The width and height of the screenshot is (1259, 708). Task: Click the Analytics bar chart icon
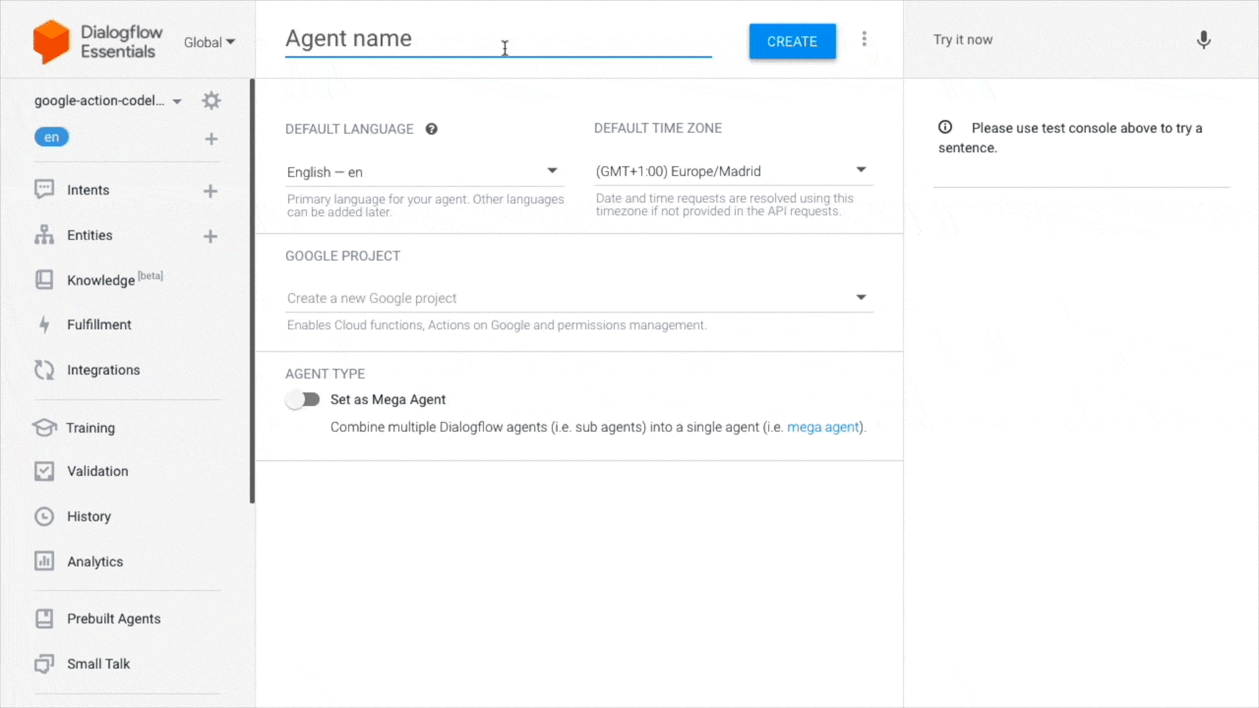point(44,561)
